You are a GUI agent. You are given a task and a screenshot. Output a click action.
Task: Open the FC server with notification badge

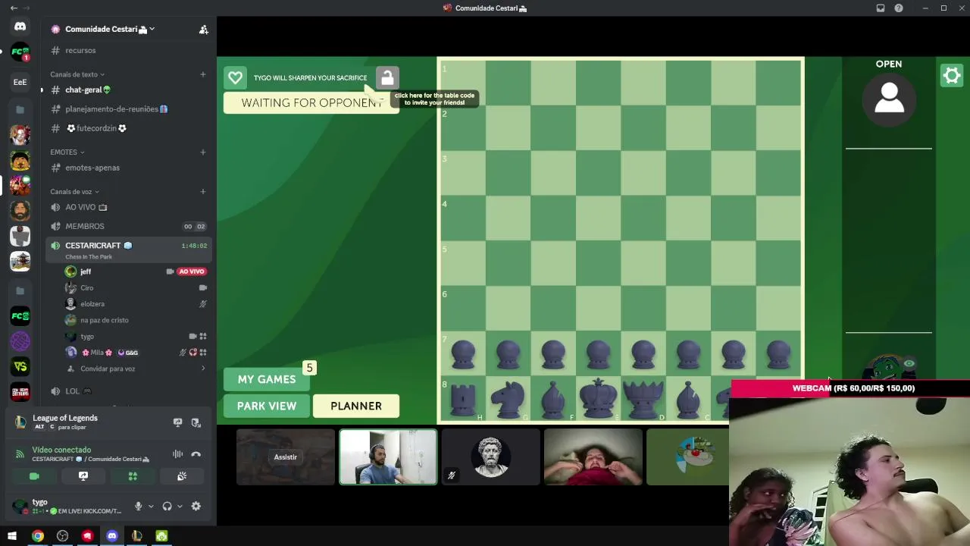[20, 52]
